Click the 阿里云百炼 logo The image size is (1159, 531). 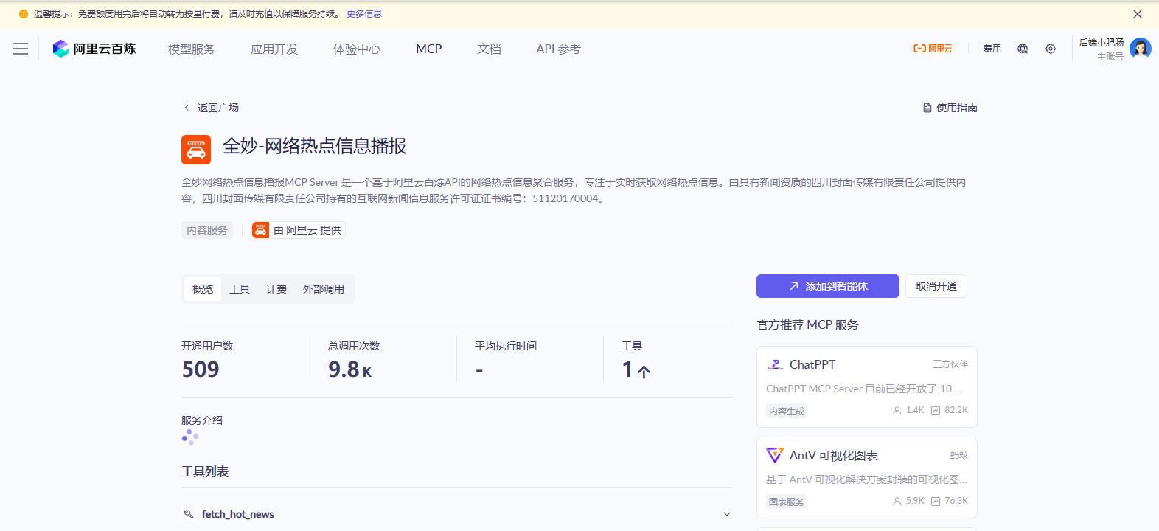coord(94,49)
